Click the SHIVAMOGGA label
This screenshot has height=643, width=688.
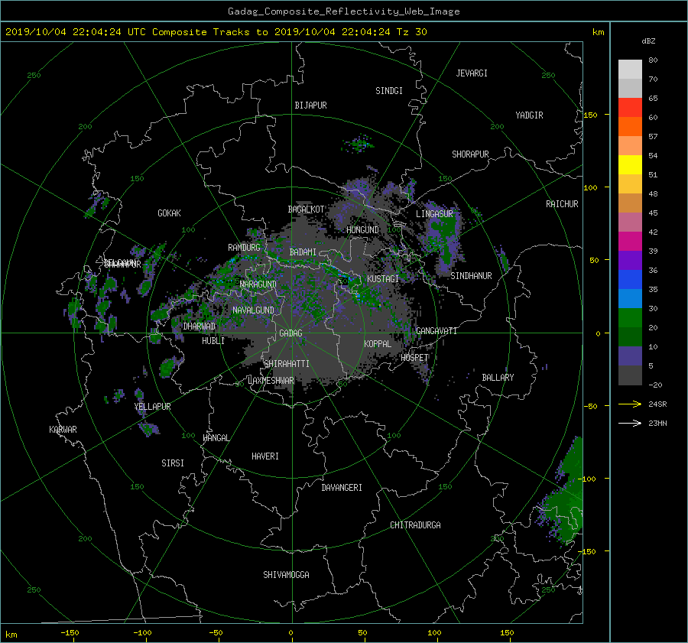pos(286,575)
